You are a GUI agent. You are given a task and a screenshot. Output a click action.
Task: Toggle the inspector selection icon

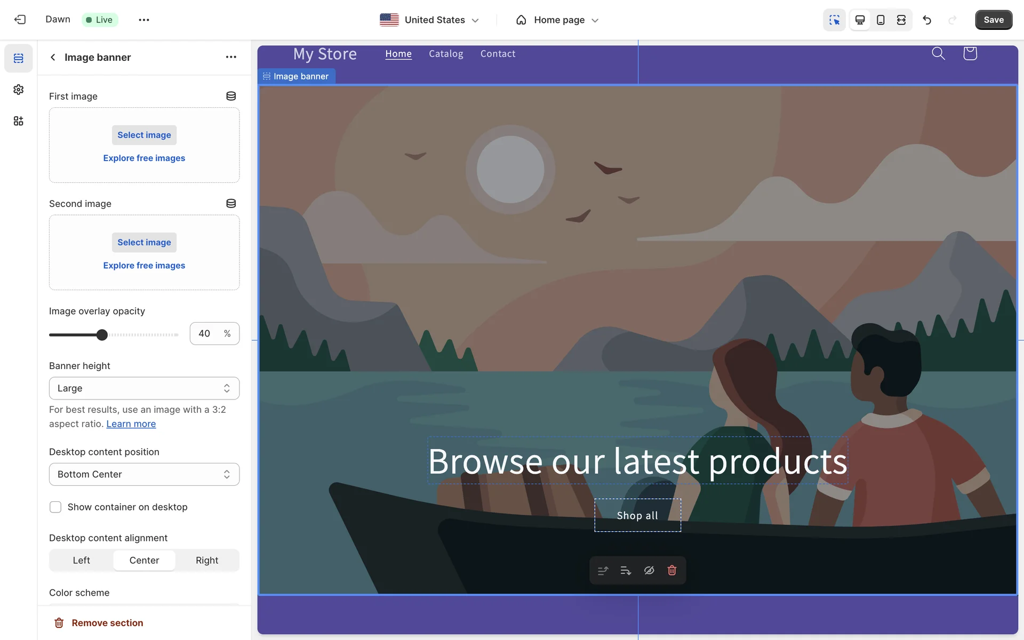tap(834, 20)
